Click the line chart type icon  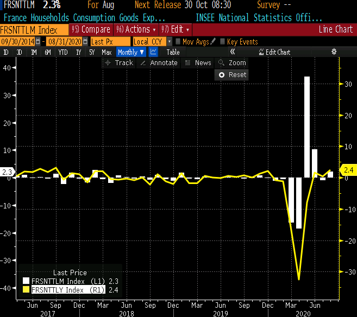click(153, 52)
